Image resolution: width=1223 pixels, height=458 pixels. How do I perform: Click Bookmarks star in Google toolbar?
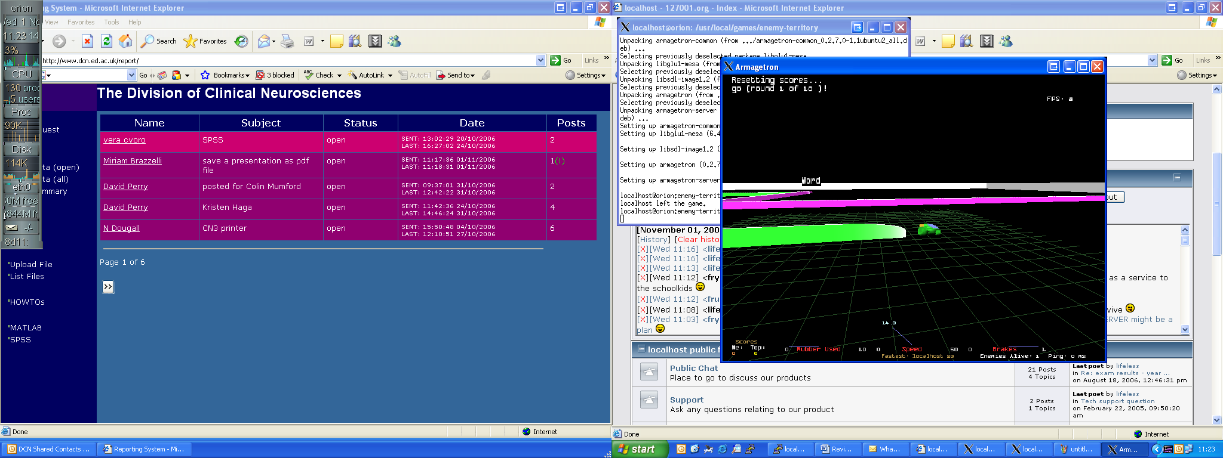205,75
